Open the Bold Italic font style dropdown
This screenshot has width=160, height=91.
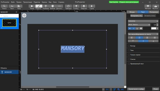tap(139, 25)
